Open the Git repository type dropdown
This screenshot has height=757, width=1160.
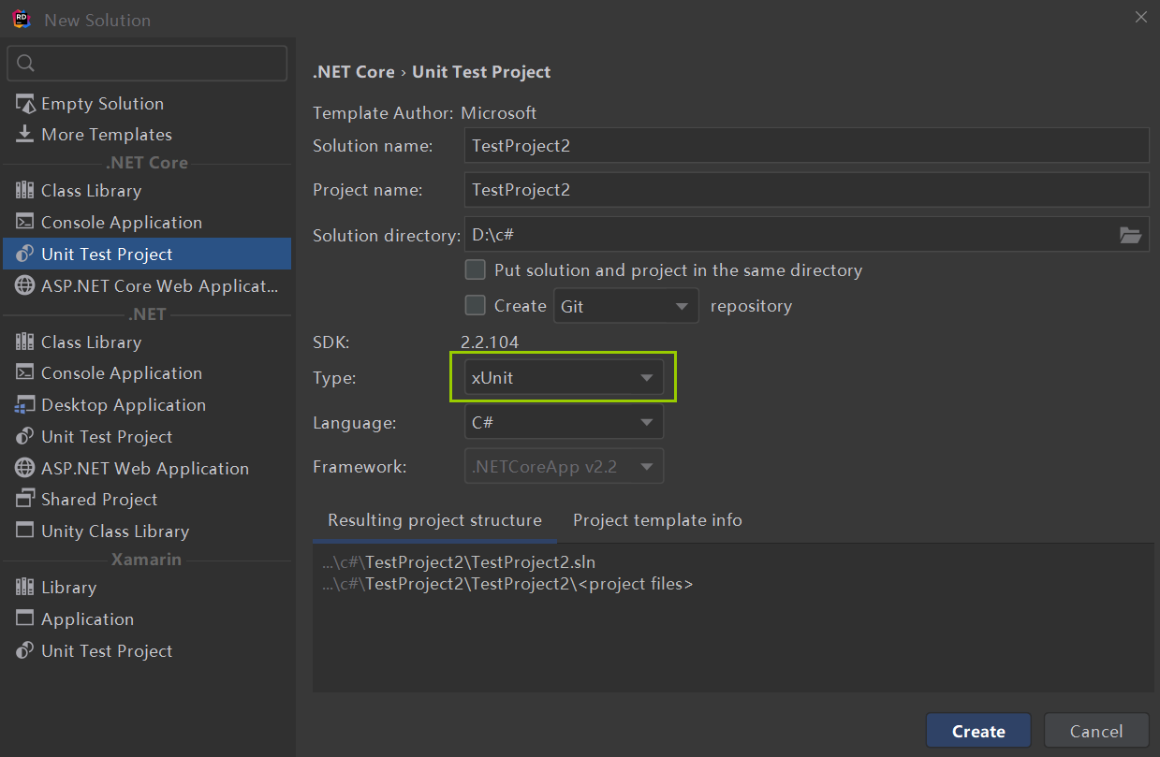626,306
